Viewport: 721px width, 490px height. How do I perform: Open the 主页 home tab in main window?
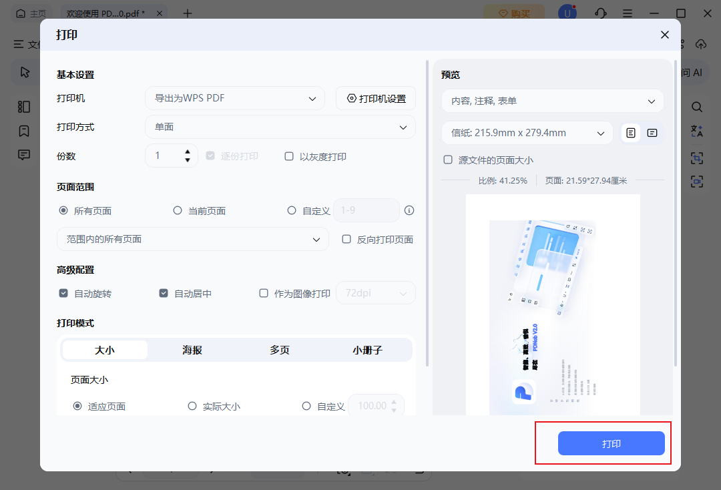pyautogui.click(x=31, y=13)
